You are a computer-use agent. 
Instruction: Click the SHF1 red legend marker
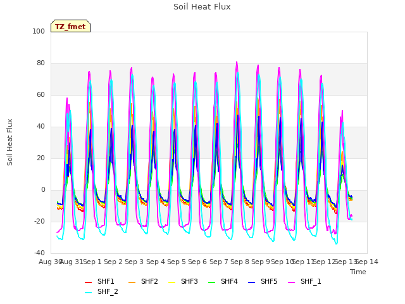[x=89, y=282]
